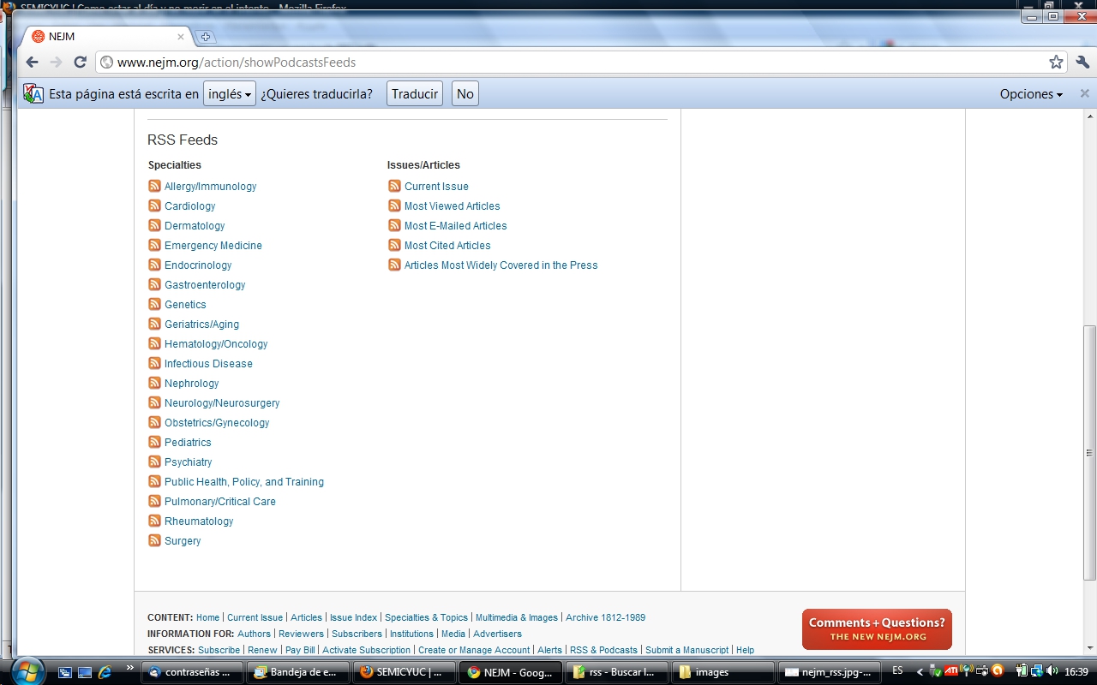This screenshot has width=1097, height=685.
Task: Expand the Opciones menu in translate bar
Action: coord(1031,94)
